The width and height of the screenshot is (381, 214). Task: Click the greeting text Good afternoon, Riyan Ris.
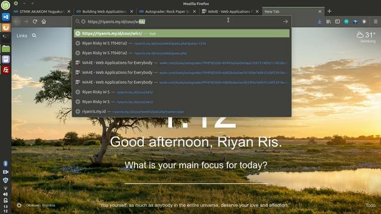point(196,141)
